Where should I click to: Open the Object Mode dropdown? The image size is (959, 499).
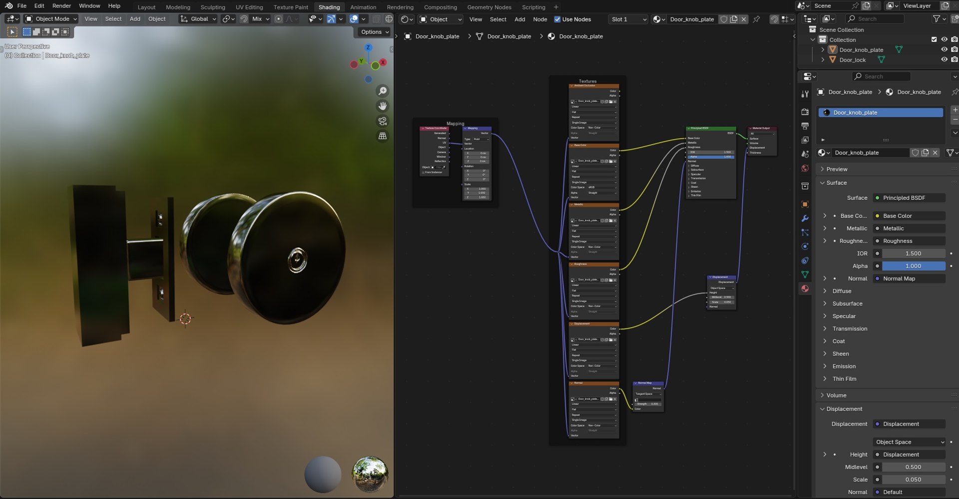pyautogui.click(x=51, y=19)
